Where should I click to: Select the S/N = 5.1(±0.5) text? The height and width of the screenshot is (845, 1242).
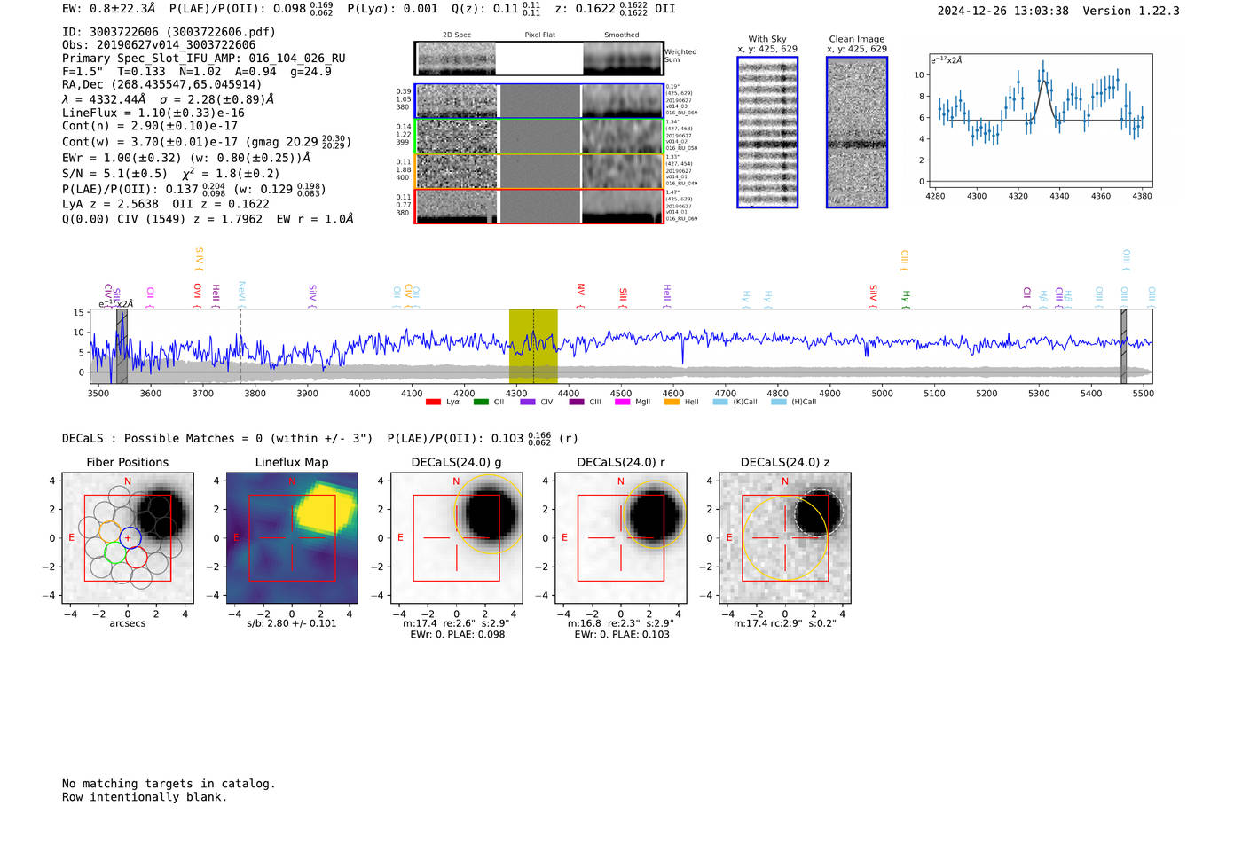coord(114,174)
